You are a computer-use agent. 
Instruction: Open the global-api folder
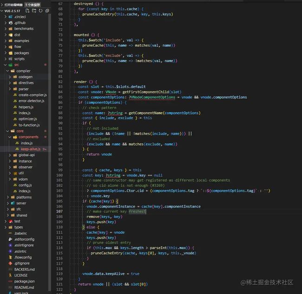tap(26, 155)
